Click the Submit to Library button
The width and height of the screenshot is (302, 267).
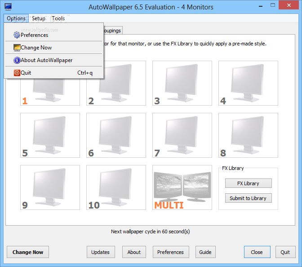(x=249, y=198)
